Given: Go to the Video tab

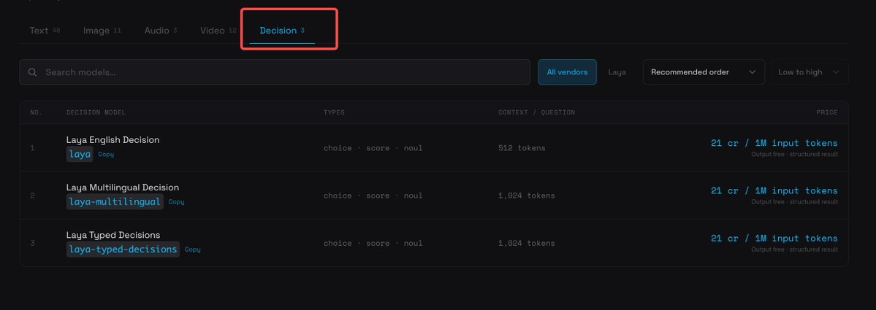Looking at the screenshot, I should (218, 31).
